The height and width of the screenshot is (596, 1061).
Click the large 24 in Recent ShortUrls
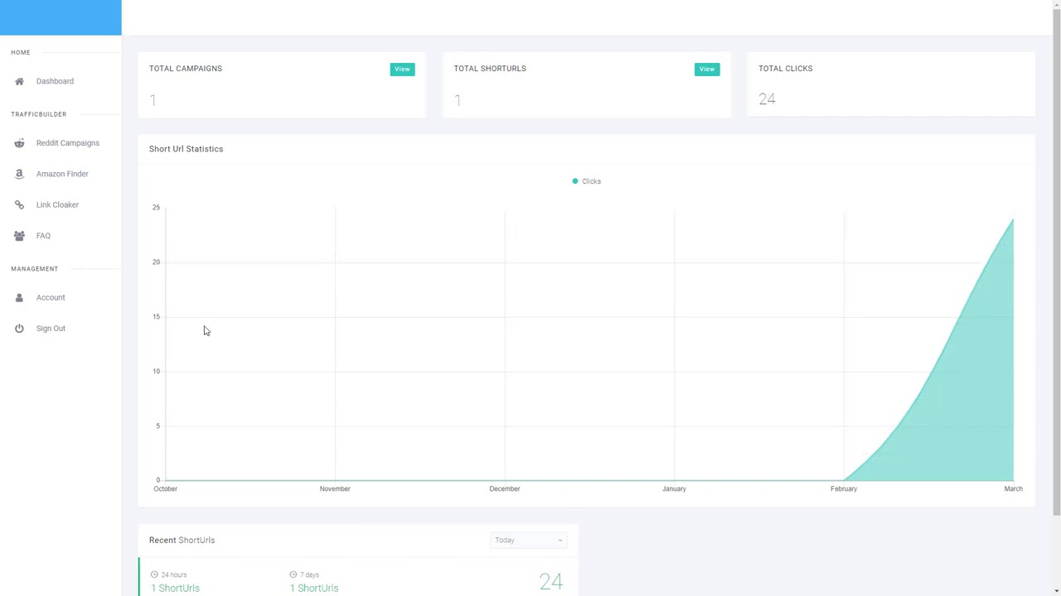551,582
